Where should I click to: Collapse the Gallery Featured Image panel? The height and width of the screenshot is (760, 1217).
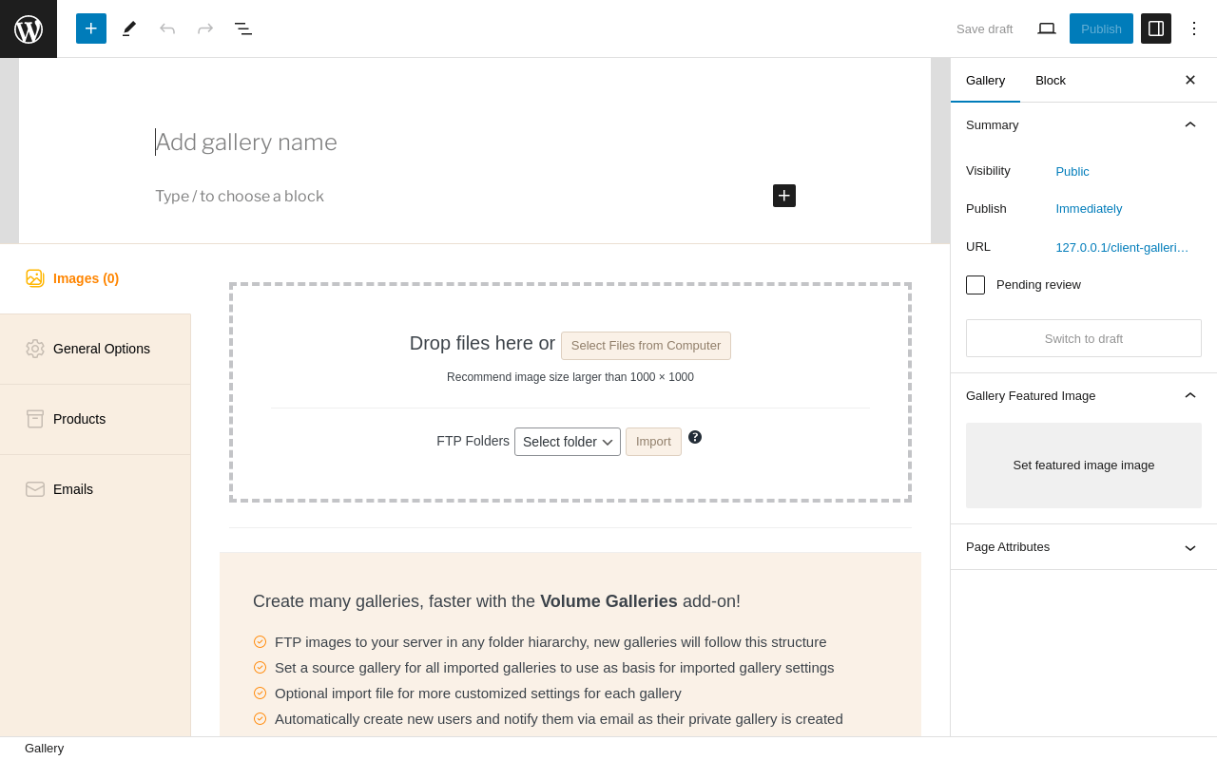point(1190,395)
